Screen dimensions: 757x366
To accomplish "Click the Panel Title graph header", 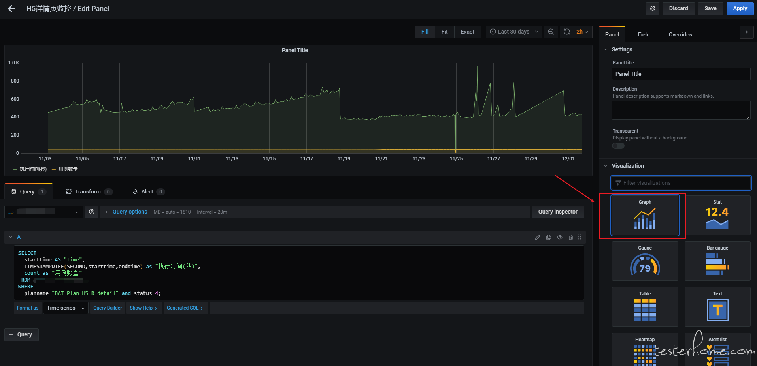I will click(x=294, y=50).
